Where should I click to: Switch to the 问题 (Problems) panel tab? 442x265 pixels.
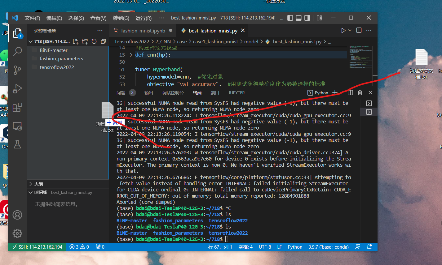pyautogui.click(x=121, y=93)
